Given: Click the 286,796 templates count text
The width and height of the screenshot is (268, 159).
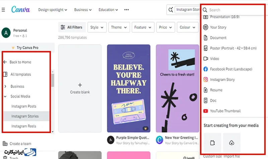Looking at the screenshot, I should [x=72, y=37].
